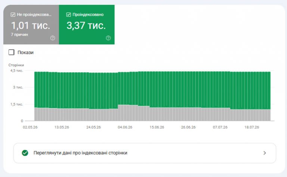Open Переглянути дані про індексовані сторінки

tap(145, 153)
